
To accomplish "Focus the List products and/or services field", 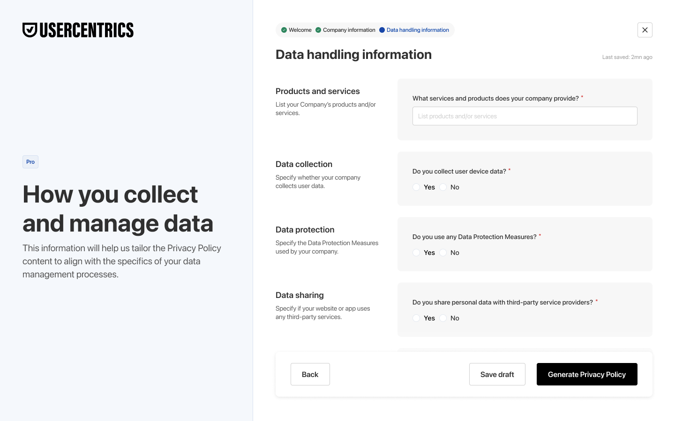I will click(525, 116).
